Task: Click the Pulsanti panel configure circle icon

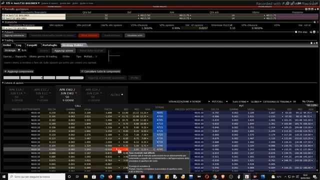Action: pos(314,32)
